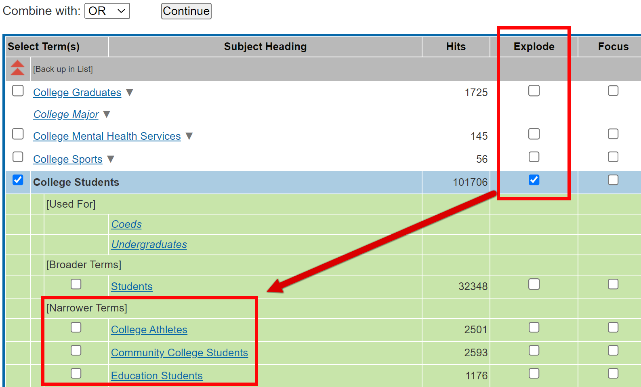Expand arrow next to College Sports
641x387 pixels.
[x=111, y=159]
